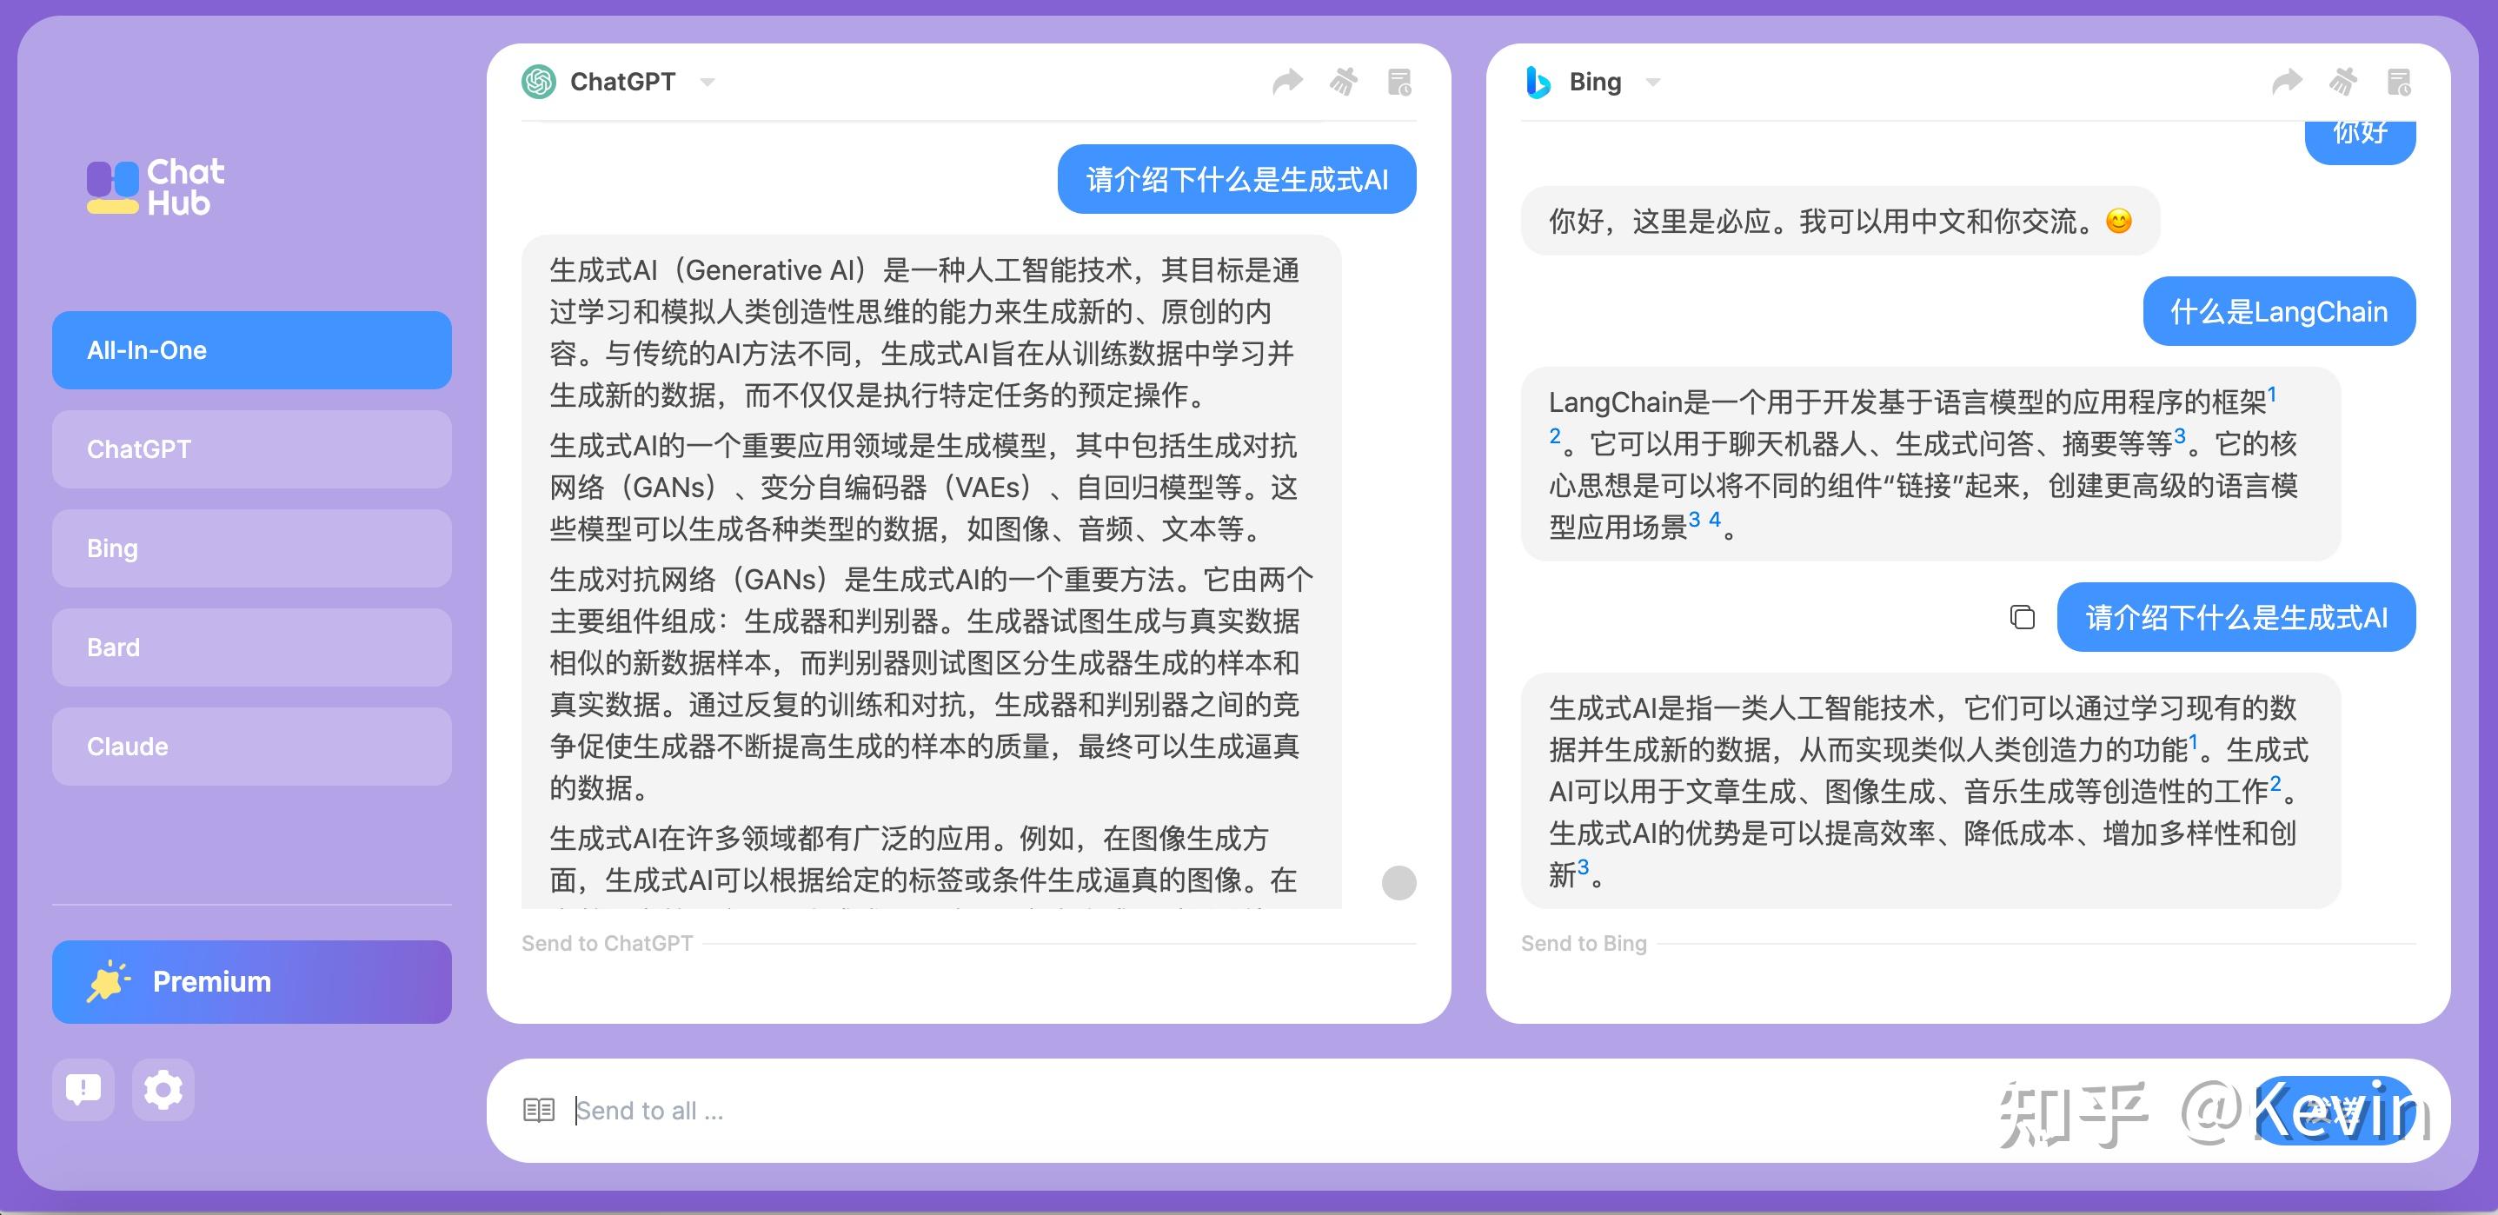Open ChatHub settings gear
The width and height of the screenshot is (2498, 1215).
(x=163, y=1090)
